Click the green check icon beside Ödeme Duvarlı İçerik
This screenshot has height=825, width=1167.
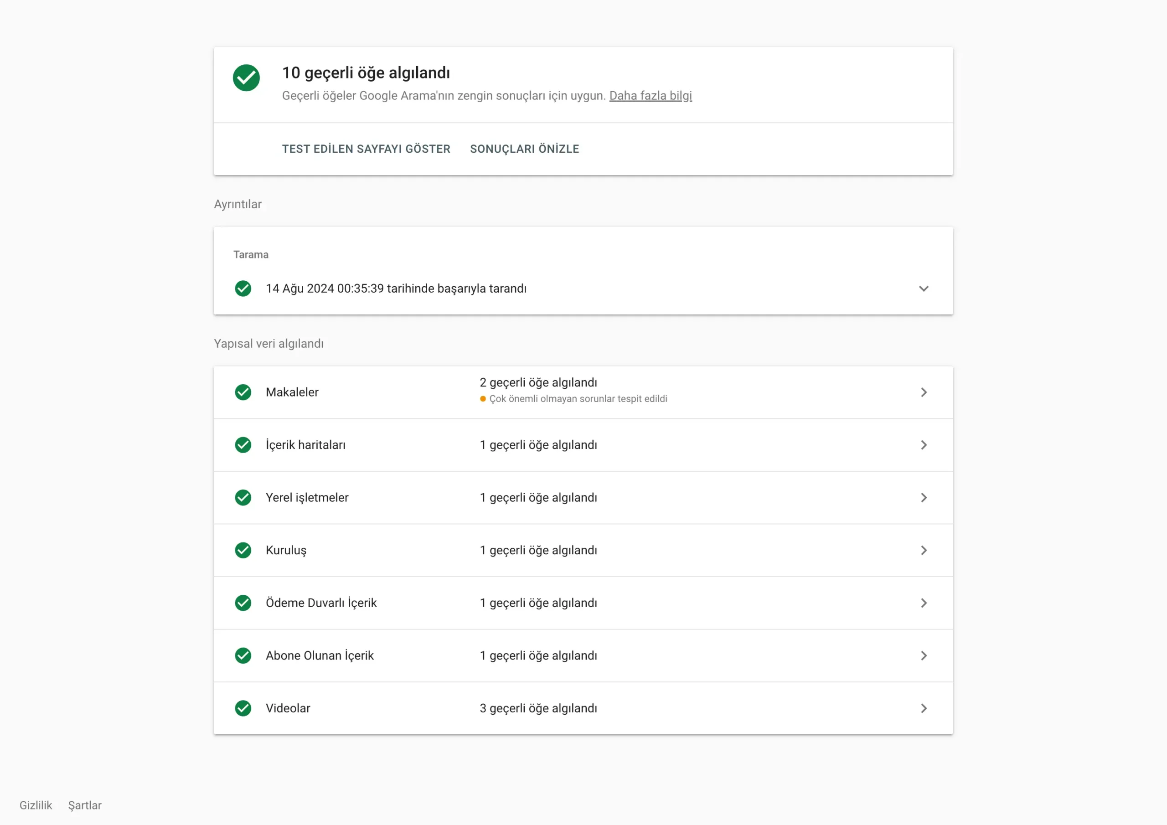pos(243,603)
